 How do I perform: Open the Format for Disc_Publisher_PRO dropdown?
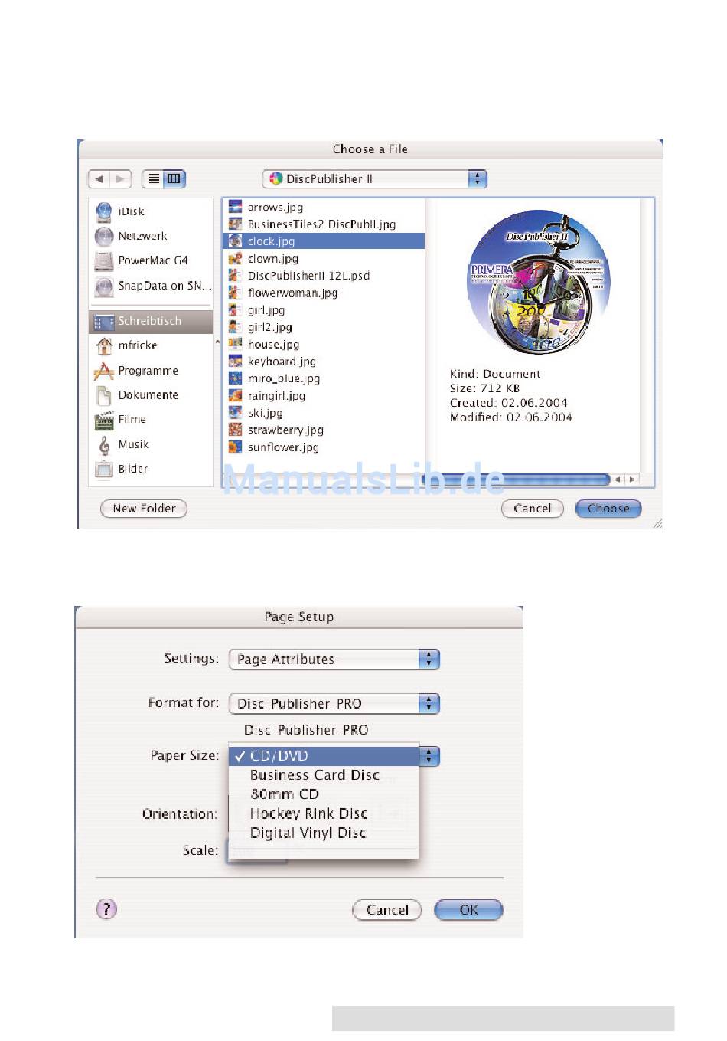click(334, 704)
